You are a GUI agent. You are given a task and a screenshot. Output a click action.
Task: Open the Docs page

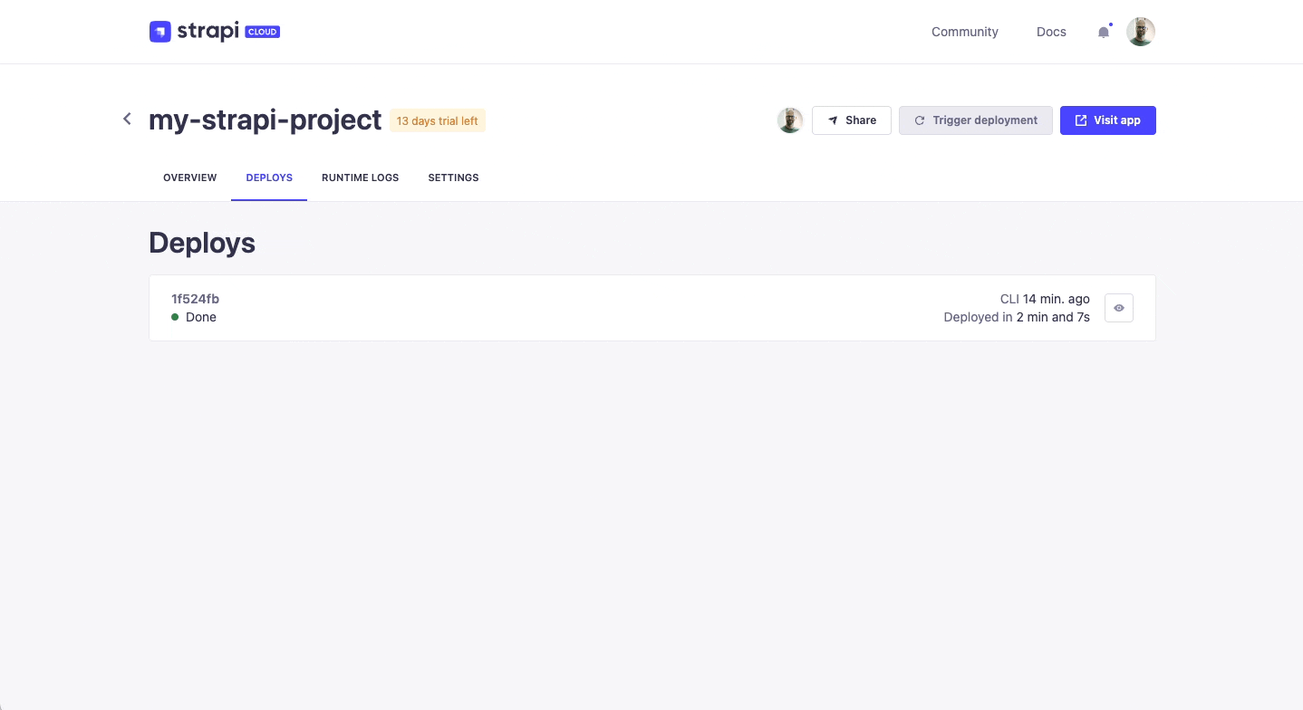(x=1050, y=32)
